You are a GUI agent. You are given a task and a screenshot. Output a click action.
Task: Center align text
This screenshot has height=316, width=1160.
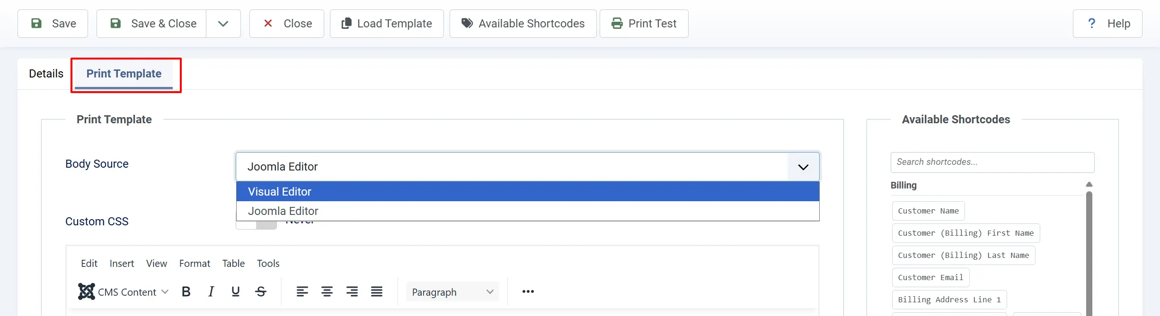click(327, 292)
